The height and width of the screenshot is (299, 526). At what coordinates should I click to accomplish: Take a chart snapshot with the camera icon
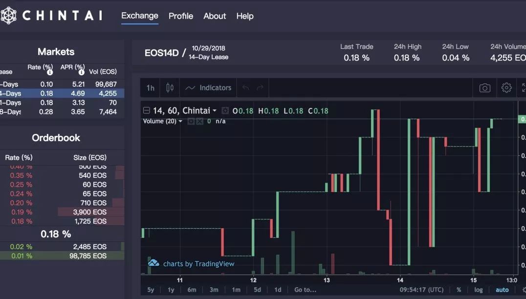[484, 87]
